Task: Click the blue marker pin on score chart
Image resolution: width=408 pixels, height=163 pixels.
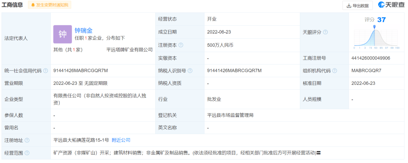Action: click(x=374, y=27)
